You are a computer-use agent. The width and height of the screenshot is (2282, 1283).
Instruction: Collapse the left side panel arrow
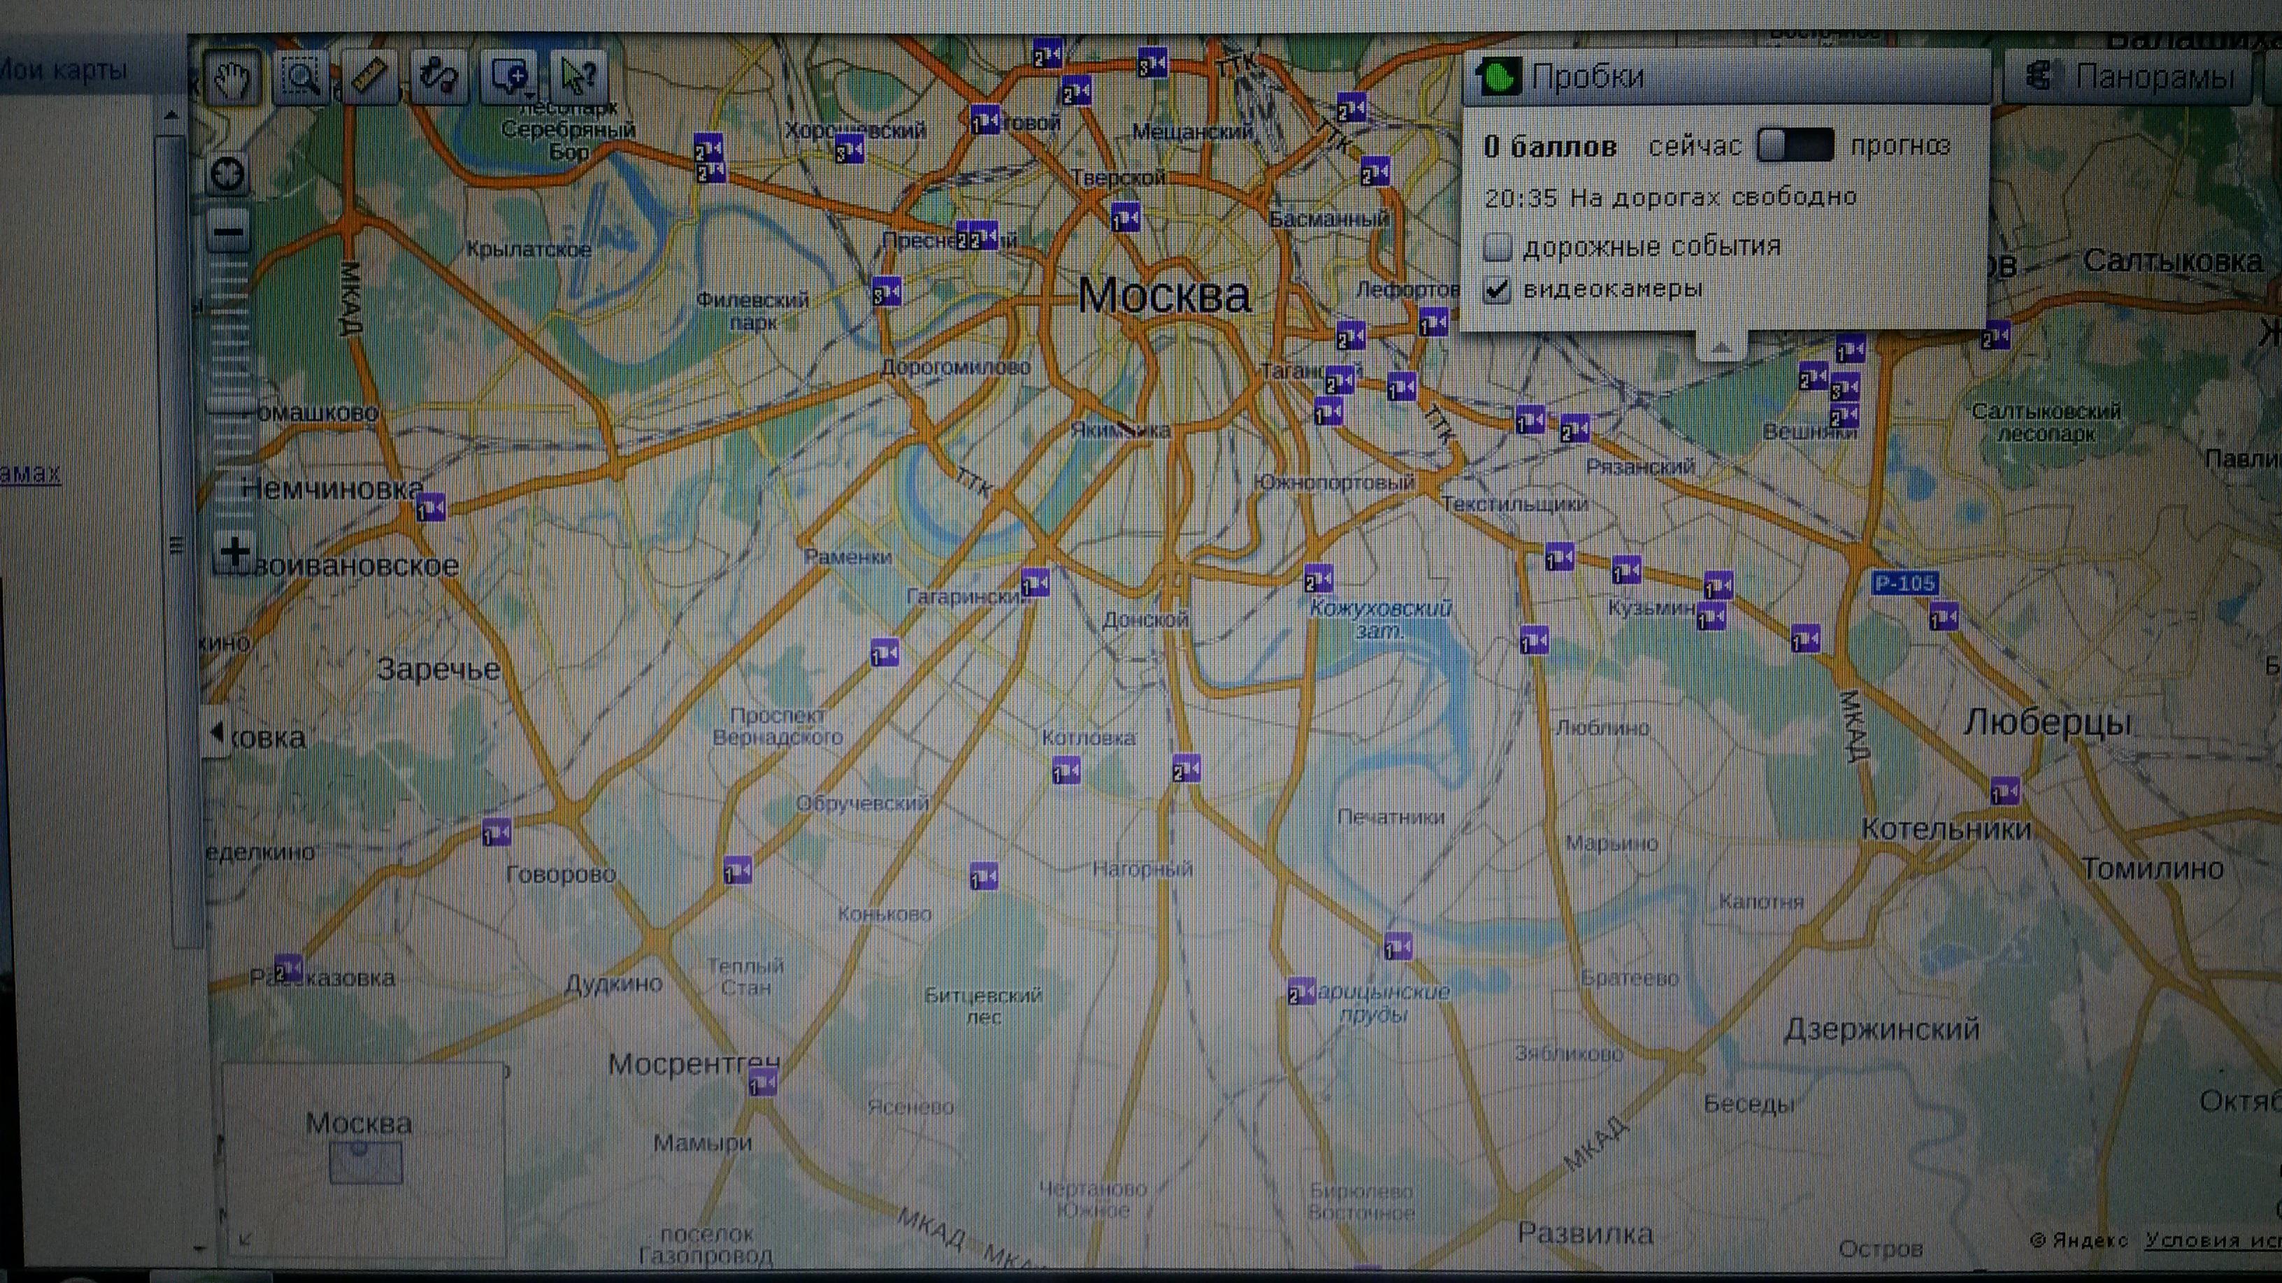(x=215, y=732)
